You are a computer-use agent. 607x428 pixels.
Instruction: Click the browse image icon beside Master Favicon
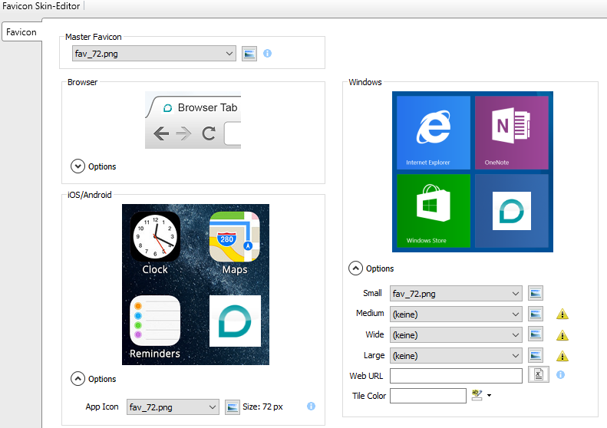249,54
